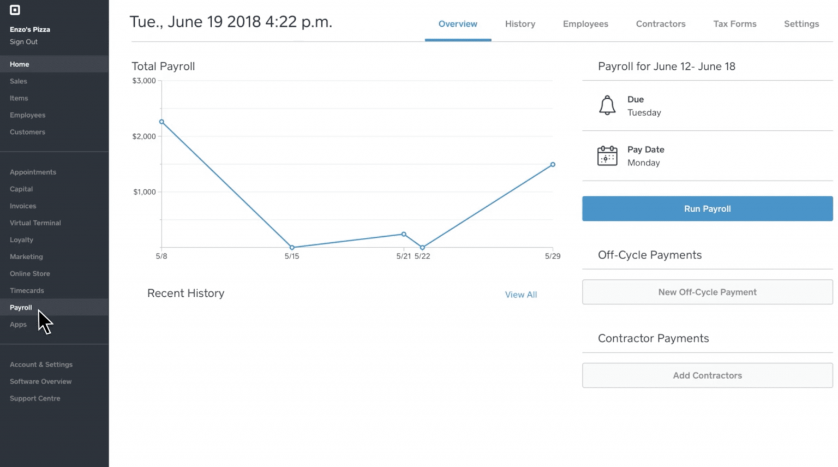
Task: Switch to the Contractors tab
Action: click(660, 24)
